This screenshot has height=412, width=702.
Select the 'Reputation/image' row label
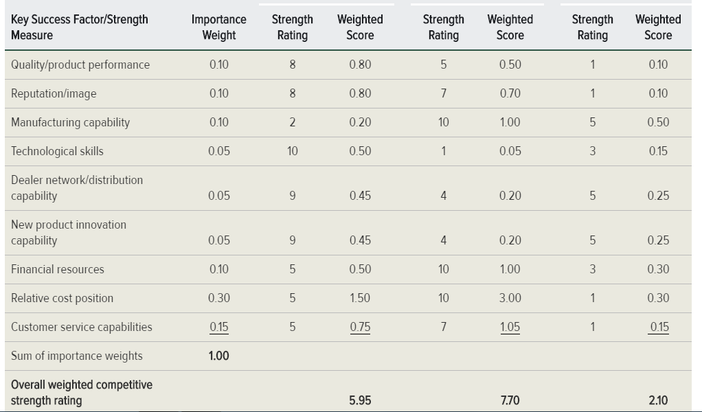54,93
